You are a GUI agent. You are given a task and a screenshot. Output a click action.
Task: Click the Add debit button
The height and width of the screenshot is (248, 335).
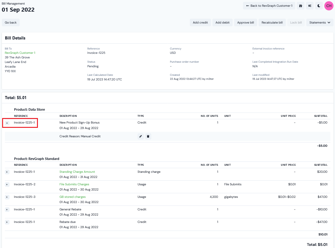pos(223,22)
